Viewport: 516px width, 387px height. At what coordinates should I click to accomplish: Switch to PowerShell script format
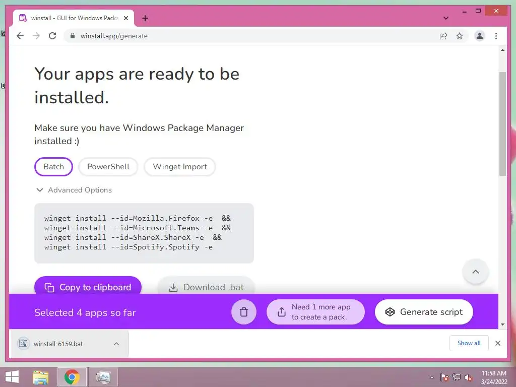click(x=108, y=166)
